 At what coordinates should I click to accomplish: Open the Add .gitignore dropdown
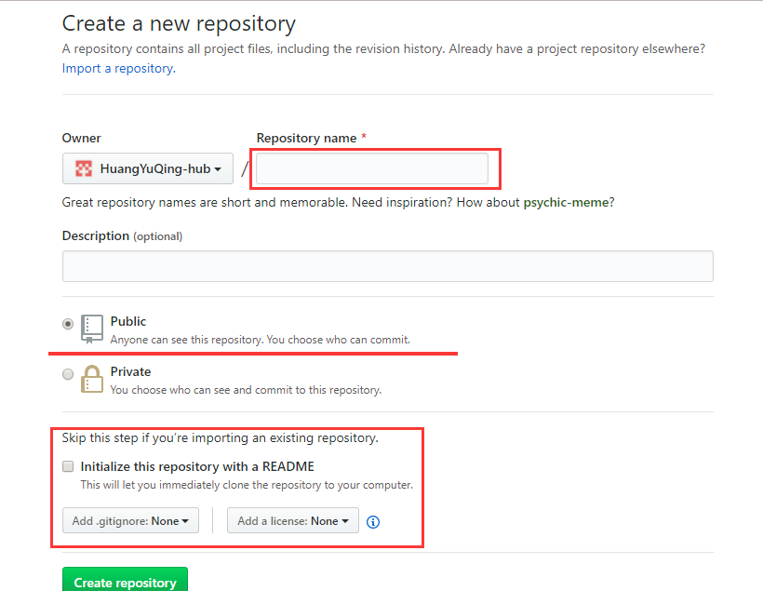click(x=129, y=520)
